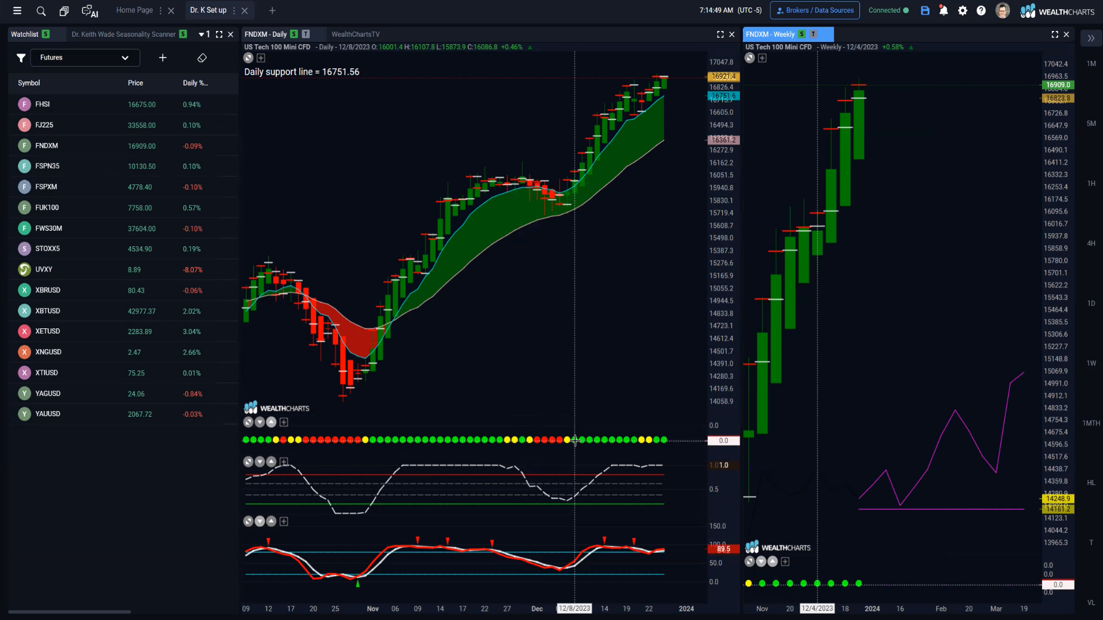Add a study in the weekly lower pane
The width and height of the screenshot is (1103, 620).
click(x=785, y=561)
